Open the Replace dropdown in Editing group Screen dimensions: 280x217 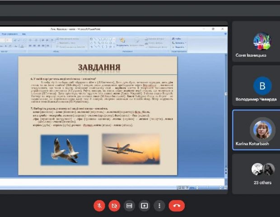pyautogui.click(x=179, y=43)
